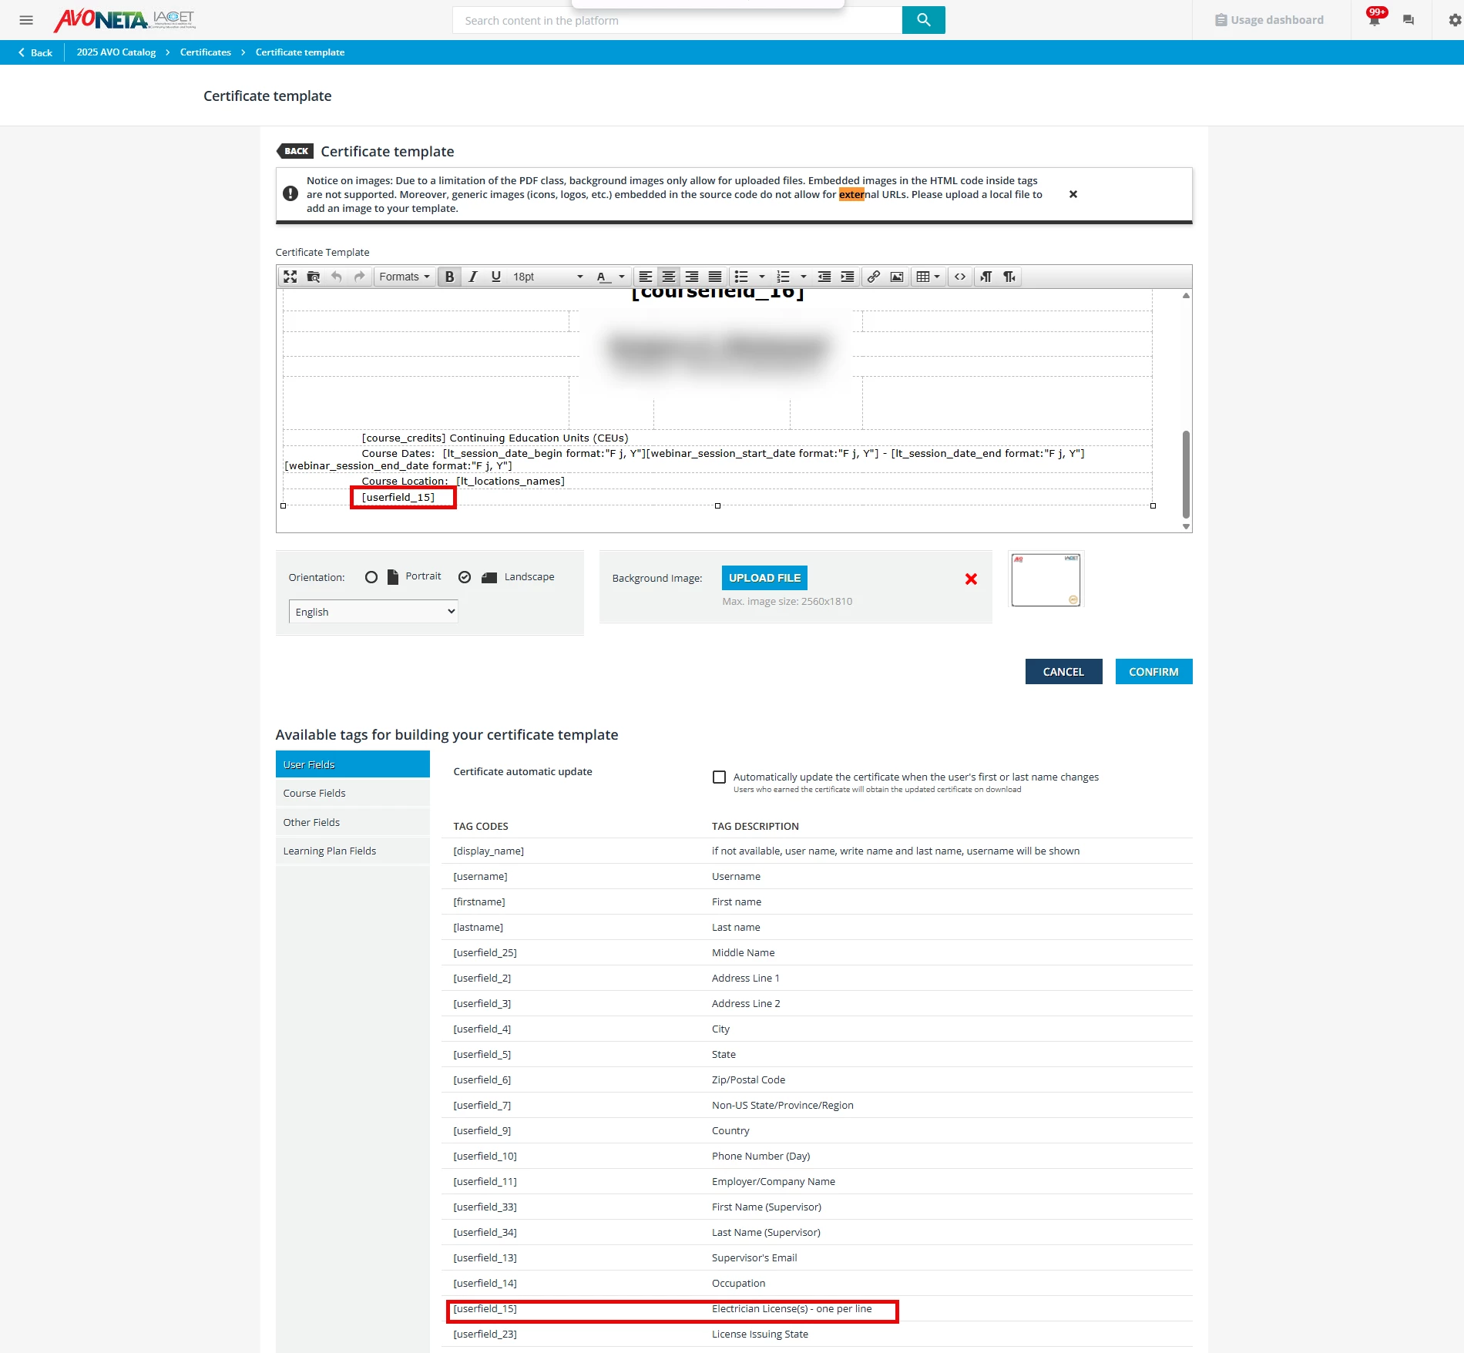
Task: Open the Usage dashboard
Action: point(1269,20)
